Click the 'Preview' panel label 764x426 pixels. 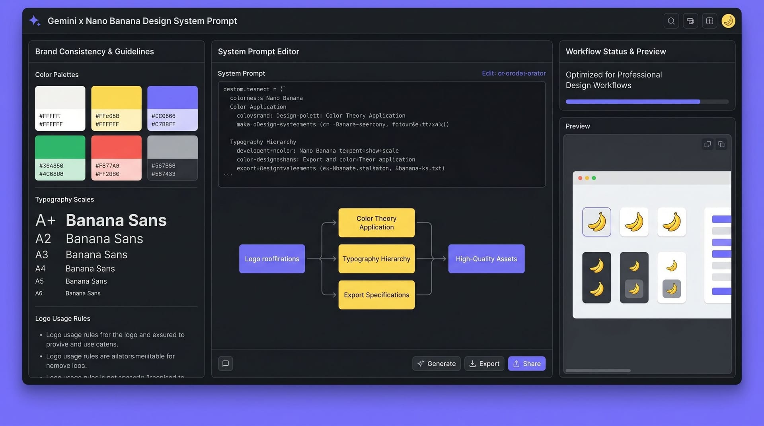577,126
